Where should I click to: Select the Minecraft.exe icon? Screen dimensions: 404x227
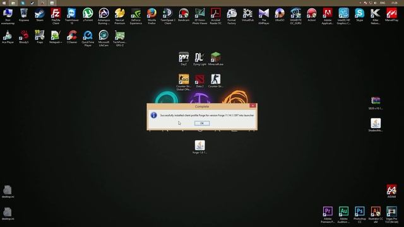pos(216,59)
